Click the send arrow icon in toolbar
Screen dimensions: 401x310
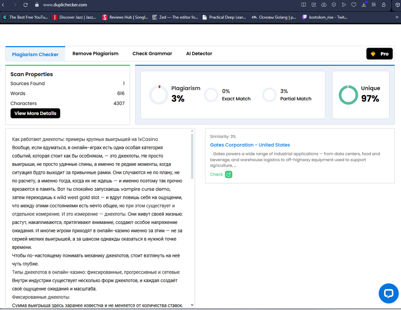(x=344, y=5)
